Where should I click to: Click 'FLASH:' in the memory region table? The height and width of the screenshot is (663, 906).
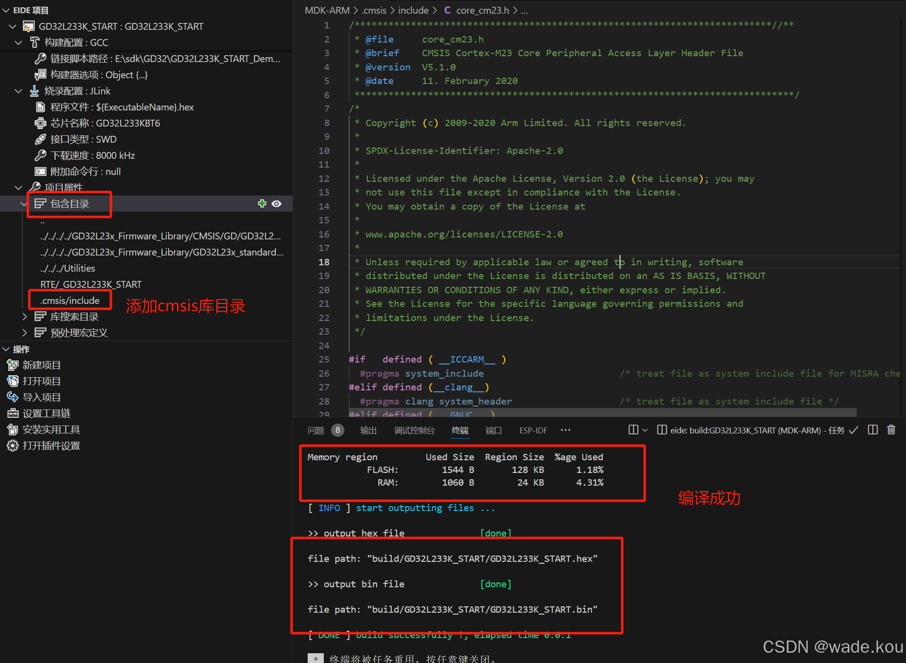pos(382,470)
